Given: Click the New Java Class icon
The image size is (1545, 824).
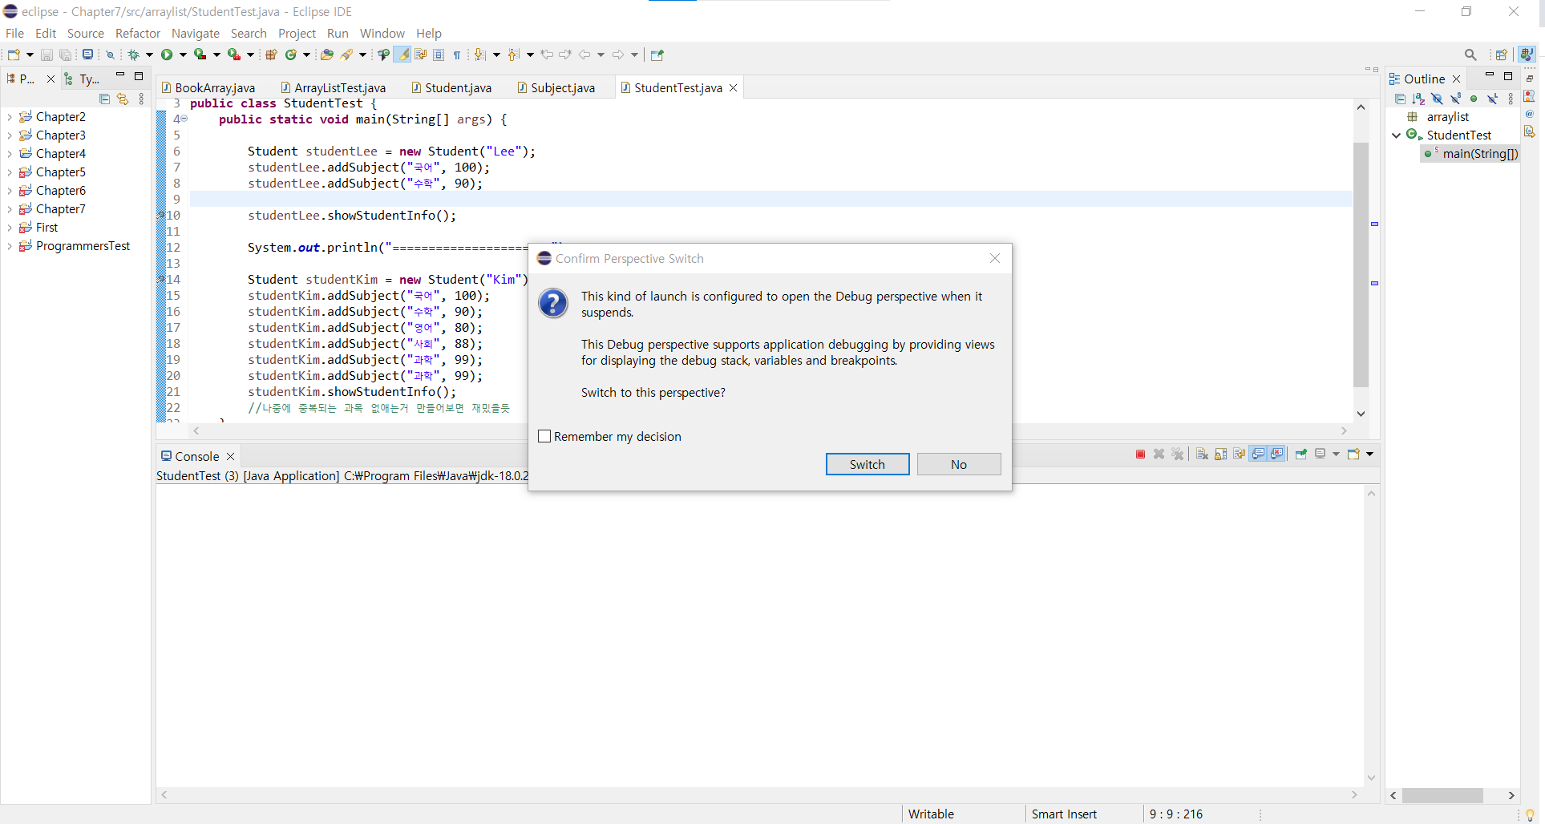Looking at the screenshot, I should point(291,55).
